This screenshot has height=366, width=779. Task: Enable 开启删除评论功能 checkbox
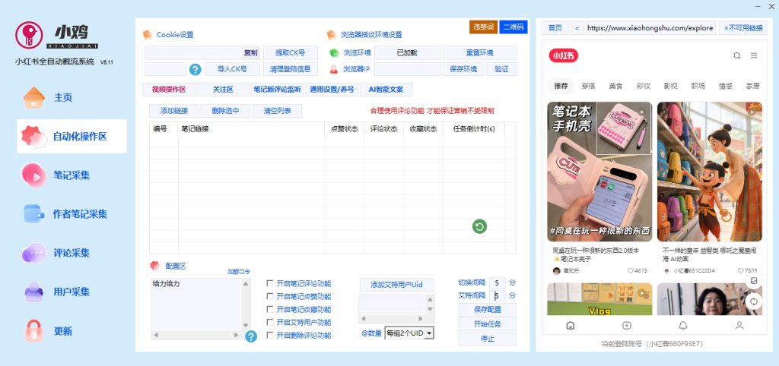tap(270, 336)
